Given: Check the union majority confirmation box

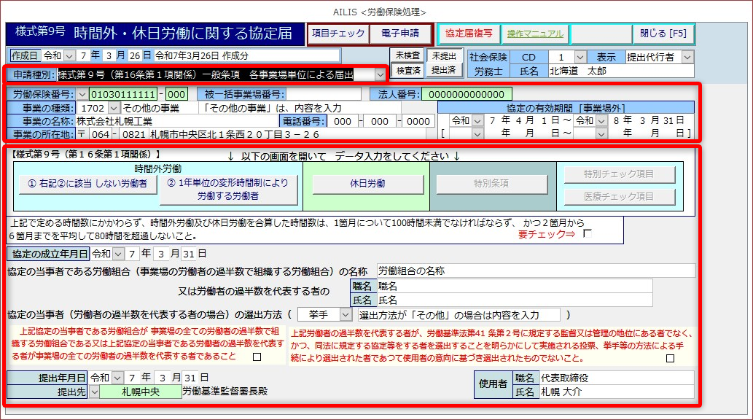Looking at the screenshot, I should [257, 357].
